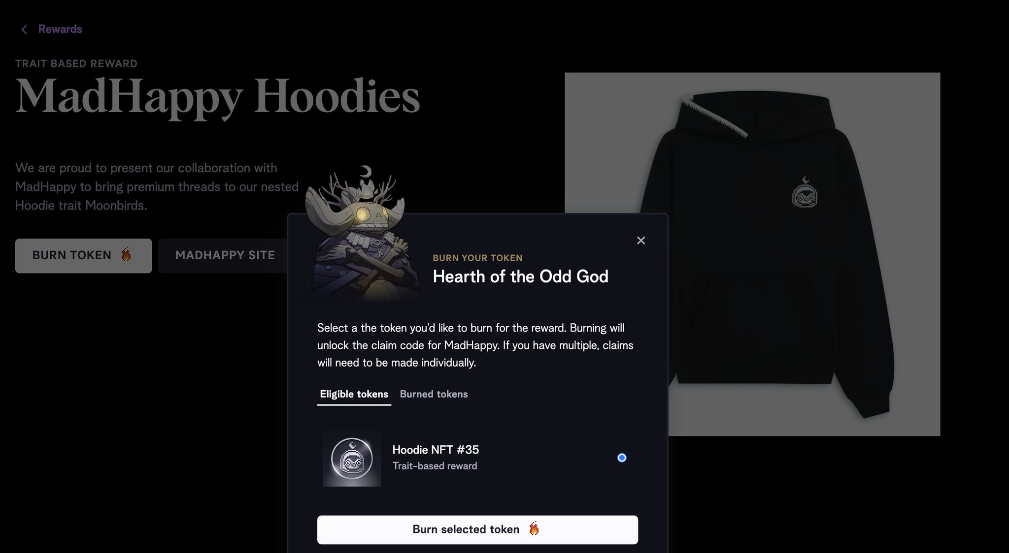
Task: Click the Hearth of the Odd God title
Action: tap(520, 276)
